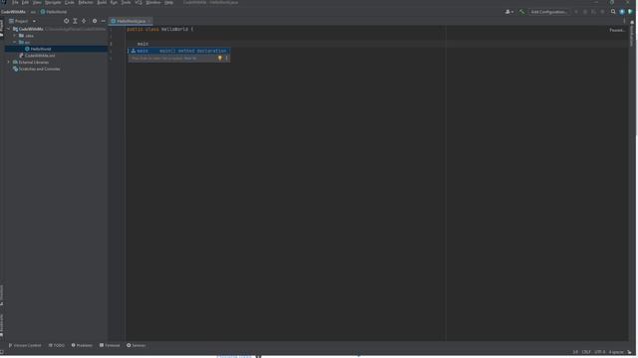Click the Stop icon in toolbar

pyautogui.click(x=602, y=12)
